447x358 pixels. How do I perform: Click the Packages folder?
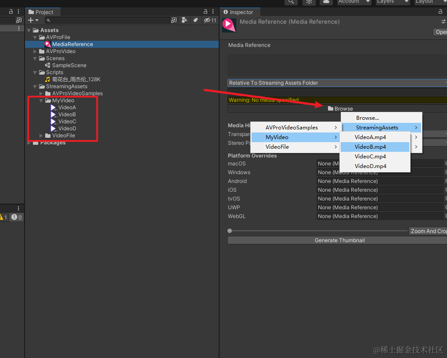point(53,143)
